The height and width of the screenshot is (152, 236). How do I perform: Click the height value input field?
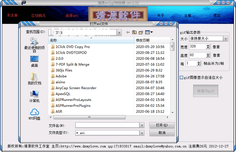click(197, 55)
